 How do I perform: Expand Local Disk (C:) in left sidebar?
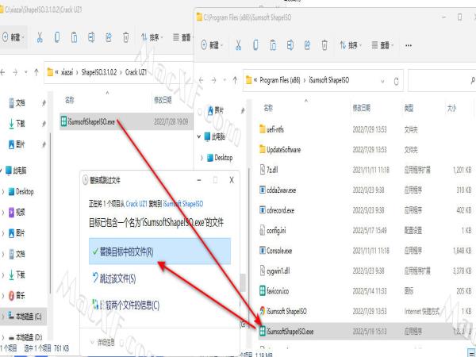click(x=2, y=317)
